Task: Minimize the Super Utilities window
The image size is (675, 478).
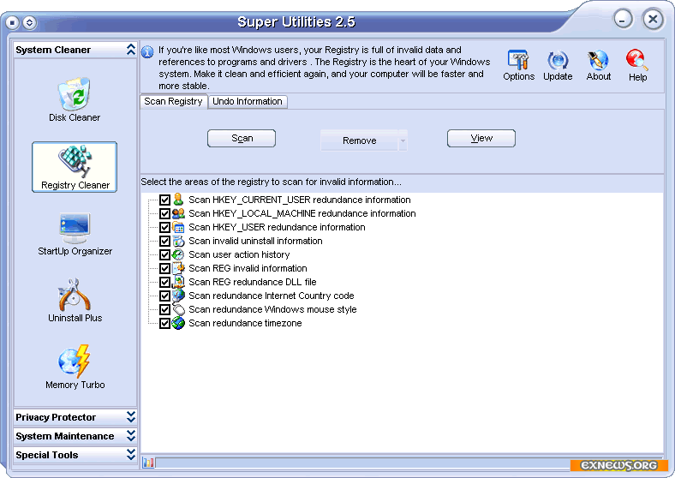Action: (623, 20)
